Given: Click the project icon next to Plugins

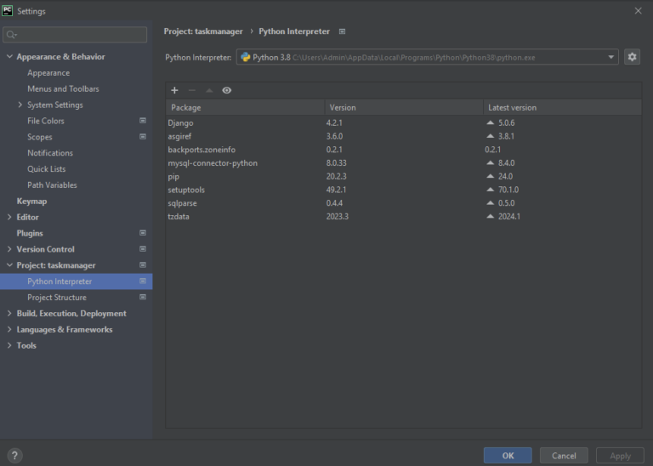Looking at the screenshot, I should coord(143,233).
